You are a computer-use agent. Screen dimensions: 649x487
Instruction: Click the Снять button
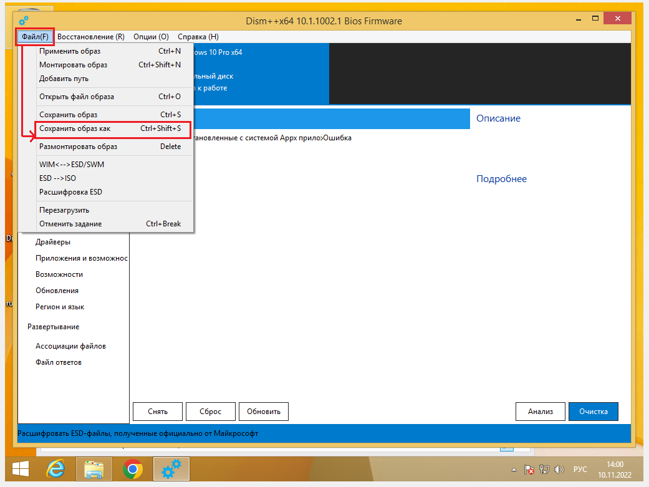tap(158, 412)
